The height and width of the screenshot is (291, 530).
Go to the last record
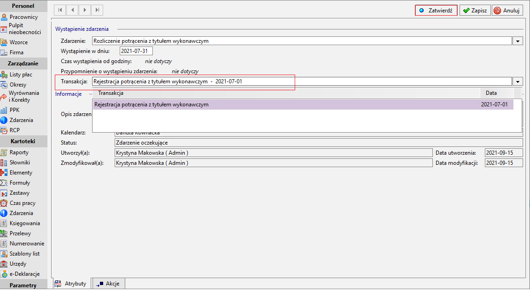click(x=97, y=10)
